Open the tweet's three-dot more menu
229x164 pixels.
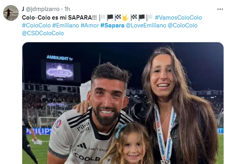(x=220, y=9)
